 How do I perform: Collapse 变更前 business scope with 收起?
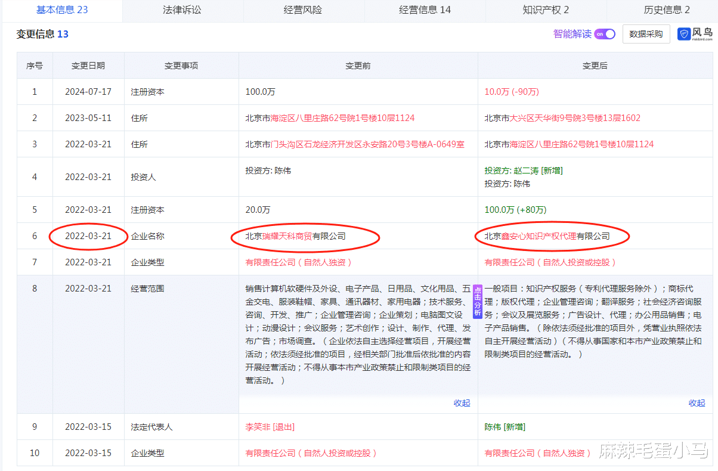[x=462, y=403]
